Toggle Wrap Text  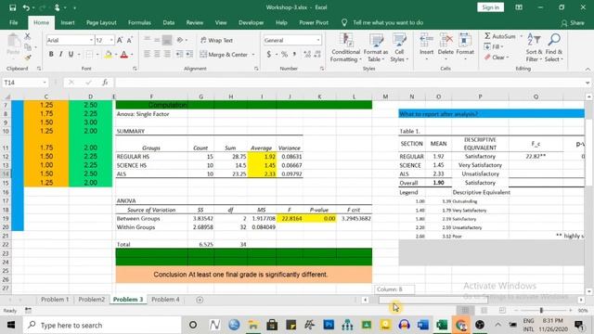(216, 40)
